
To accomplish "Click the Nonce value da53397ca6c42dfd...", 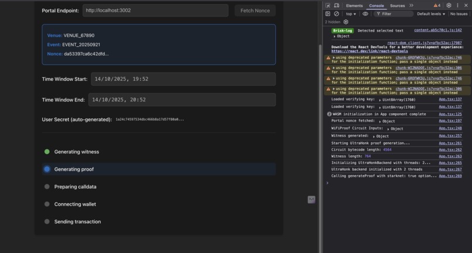I will (86, 54).
